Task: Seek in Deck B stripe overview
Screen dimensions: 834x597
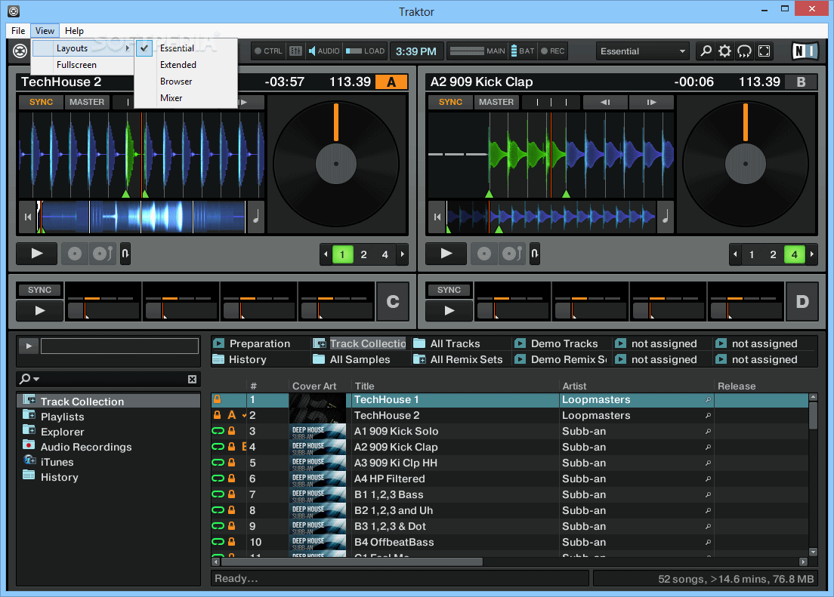Action: tap(551, 217)
